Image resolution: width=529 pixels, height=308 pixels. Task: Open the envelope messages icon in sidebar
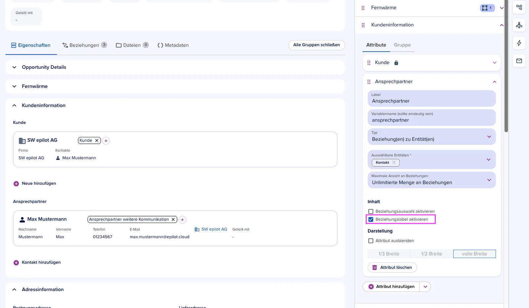click(519, 61)
